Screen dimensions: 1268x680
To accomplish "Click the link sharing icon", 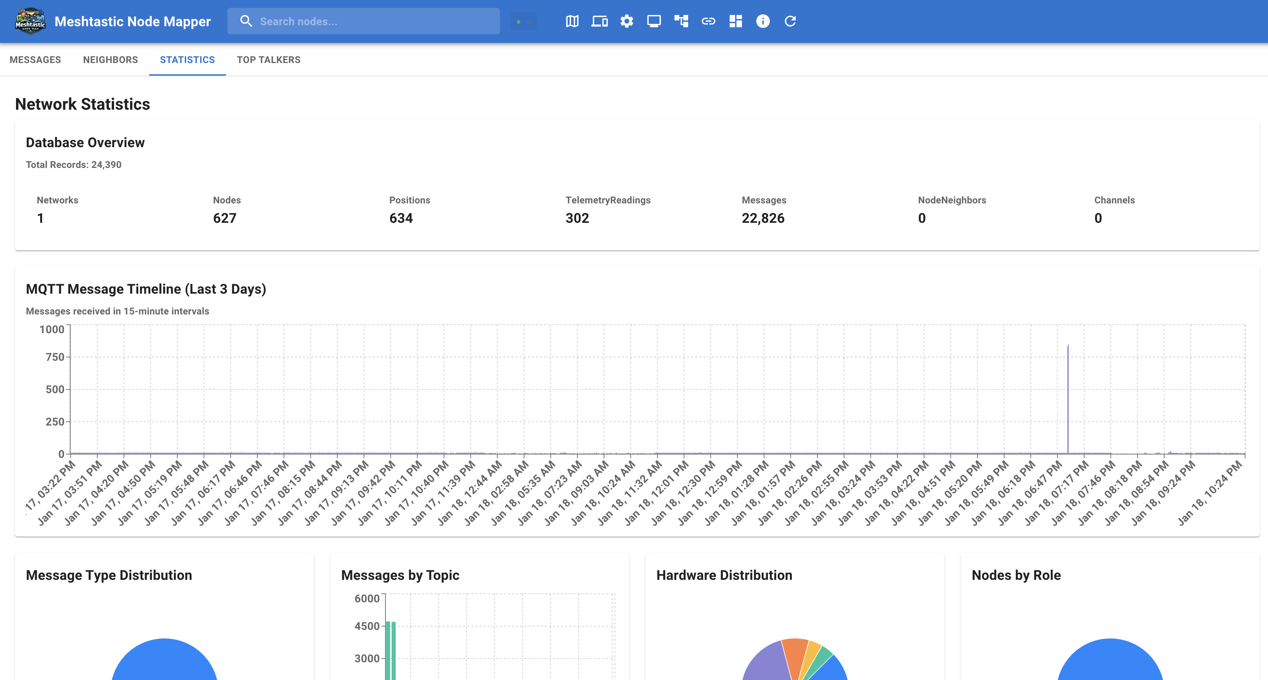I will coord(709,21).
